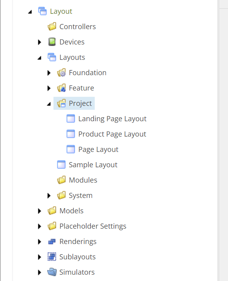Click the Landing Page Layout icon

pyautogui.click(x=71, y=118)
